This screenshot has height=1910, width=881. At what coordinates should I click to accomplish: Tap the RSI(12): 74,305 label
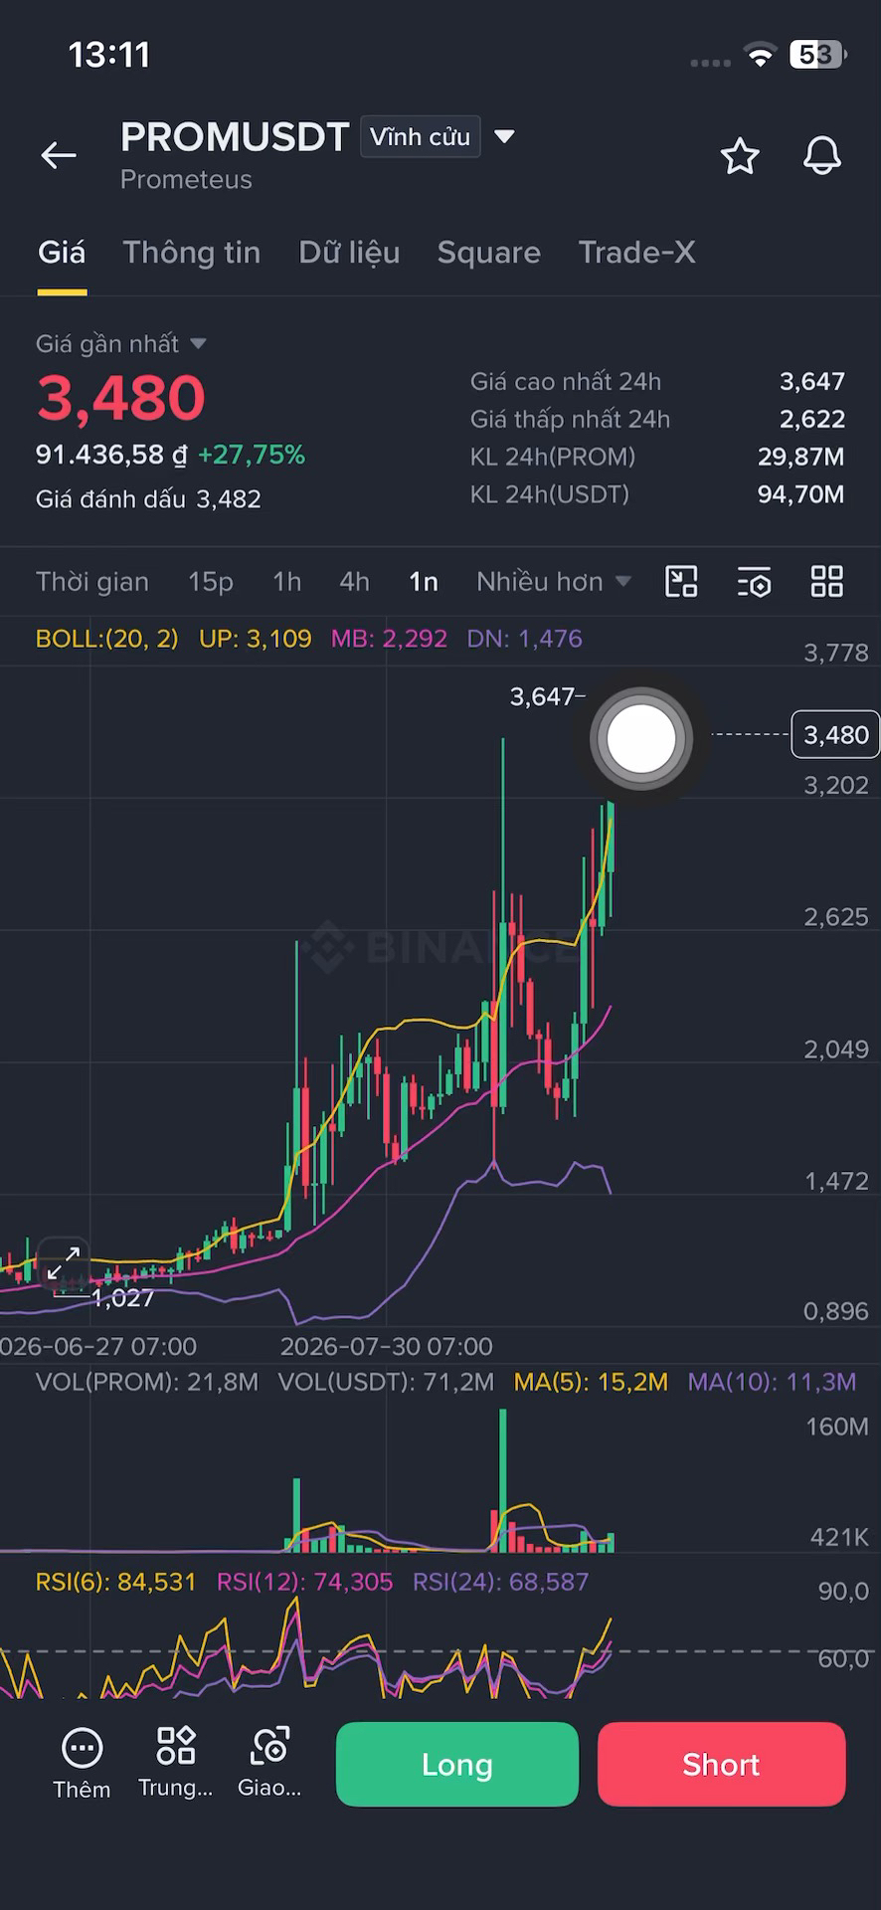[305, 1582]
